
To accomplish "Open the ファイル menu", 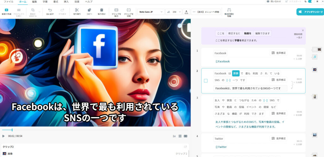I will coord(9,2).
